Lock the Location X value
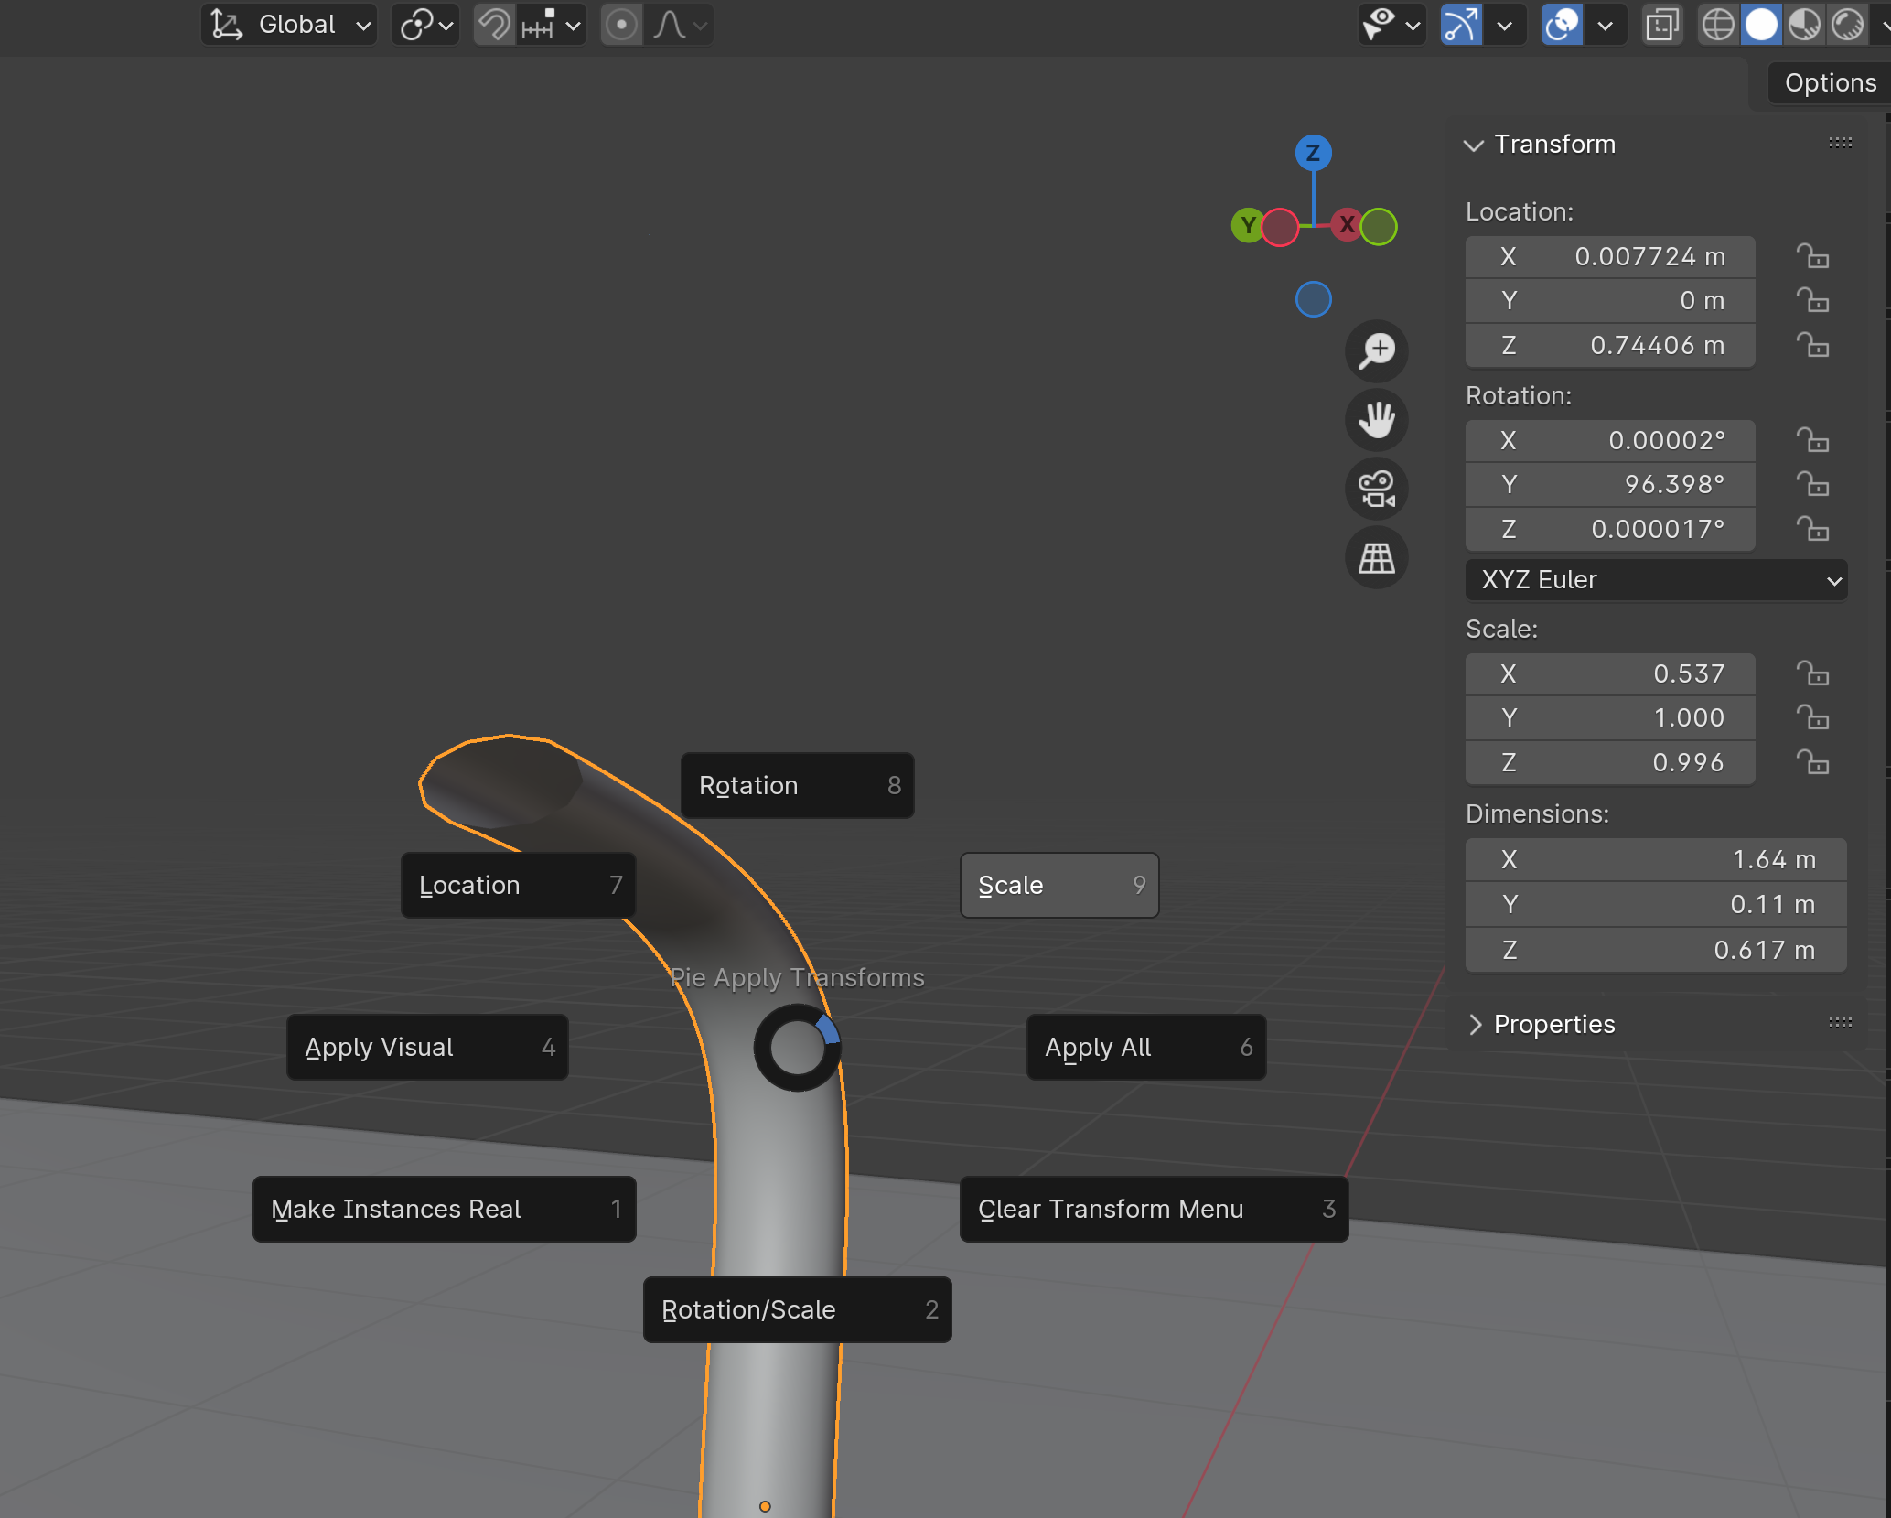This screenshot has width=1891, height=1518. pos(1812,256)
